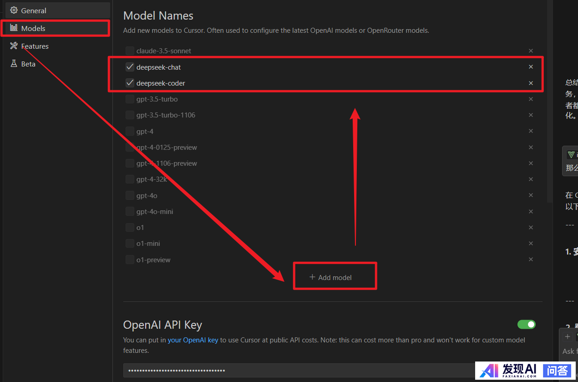Remove the gpt-3.5-turbo-1106 model
Image resolution: width=578 pixels, height=382 pixels.
tap(531, 115)
